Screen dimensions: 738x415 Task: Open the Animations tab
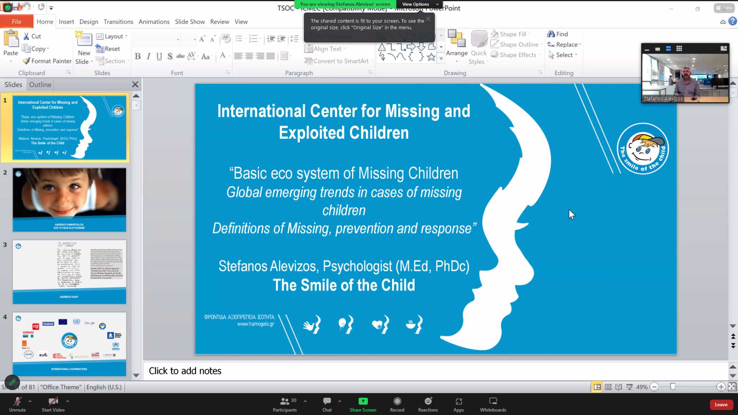[x=154, y=22]
